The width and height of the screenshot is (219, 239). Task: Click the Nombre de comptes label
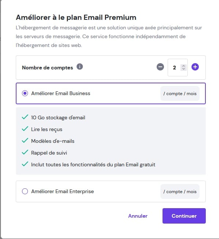(48, 68)
